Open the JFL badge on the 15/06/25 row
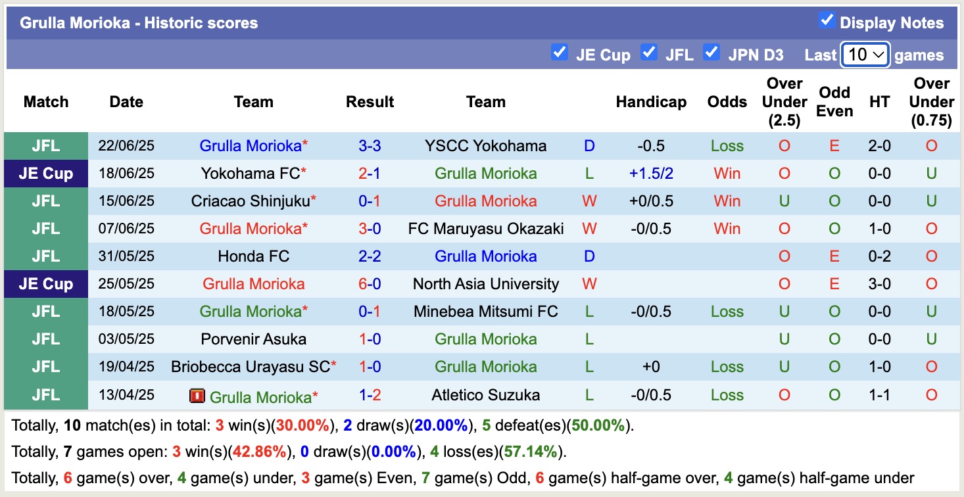Viewport: 964px width, 497px height. click(x=45, y=201)
